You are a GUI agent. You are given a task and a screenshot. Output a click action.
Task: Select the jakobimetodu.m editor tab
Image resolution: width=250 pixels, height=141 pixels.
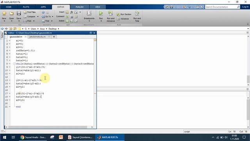point(37,37)
